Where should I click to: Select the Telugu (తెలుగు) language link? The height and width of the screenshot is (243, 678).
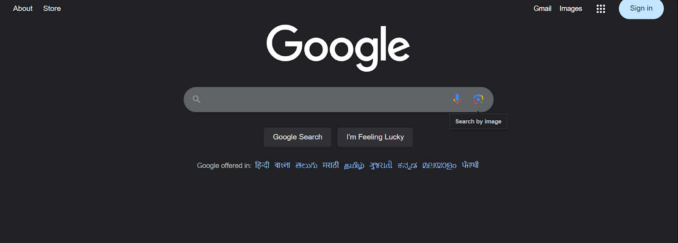coord(306,165)
